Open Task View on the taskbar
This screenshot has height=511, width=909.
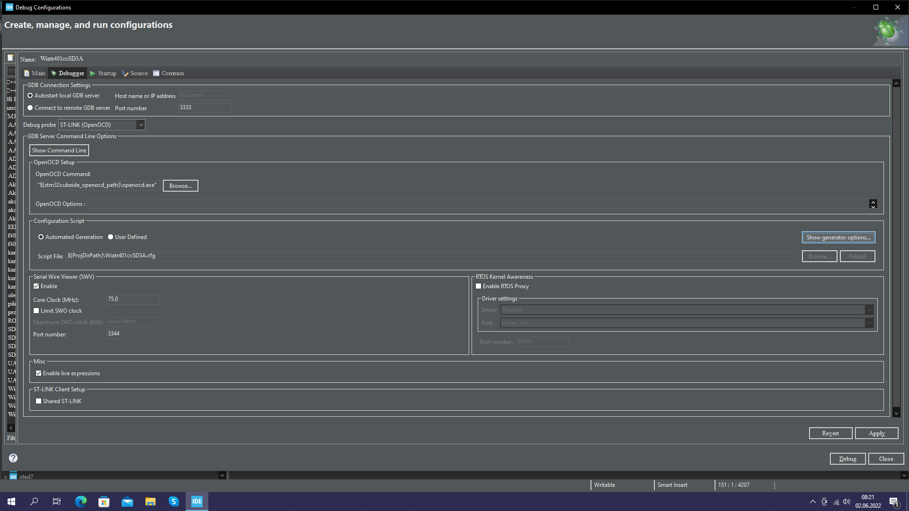click(x=57, y=502)
